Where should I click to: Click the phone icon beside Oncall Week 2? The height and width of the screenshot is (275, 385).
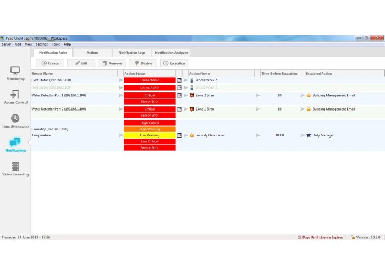192,80
